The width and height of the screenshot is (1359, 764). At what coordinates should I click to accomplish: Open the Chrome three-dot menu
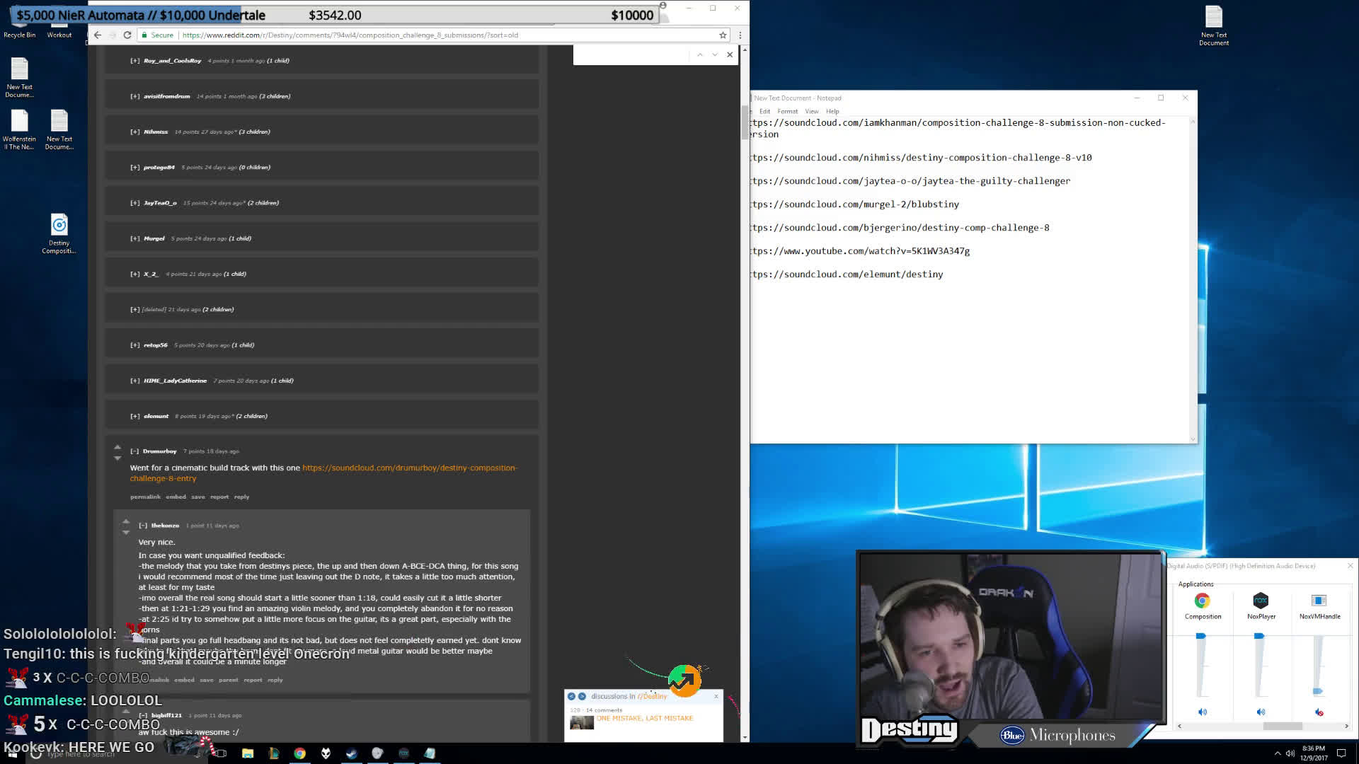tap(740, 35)
